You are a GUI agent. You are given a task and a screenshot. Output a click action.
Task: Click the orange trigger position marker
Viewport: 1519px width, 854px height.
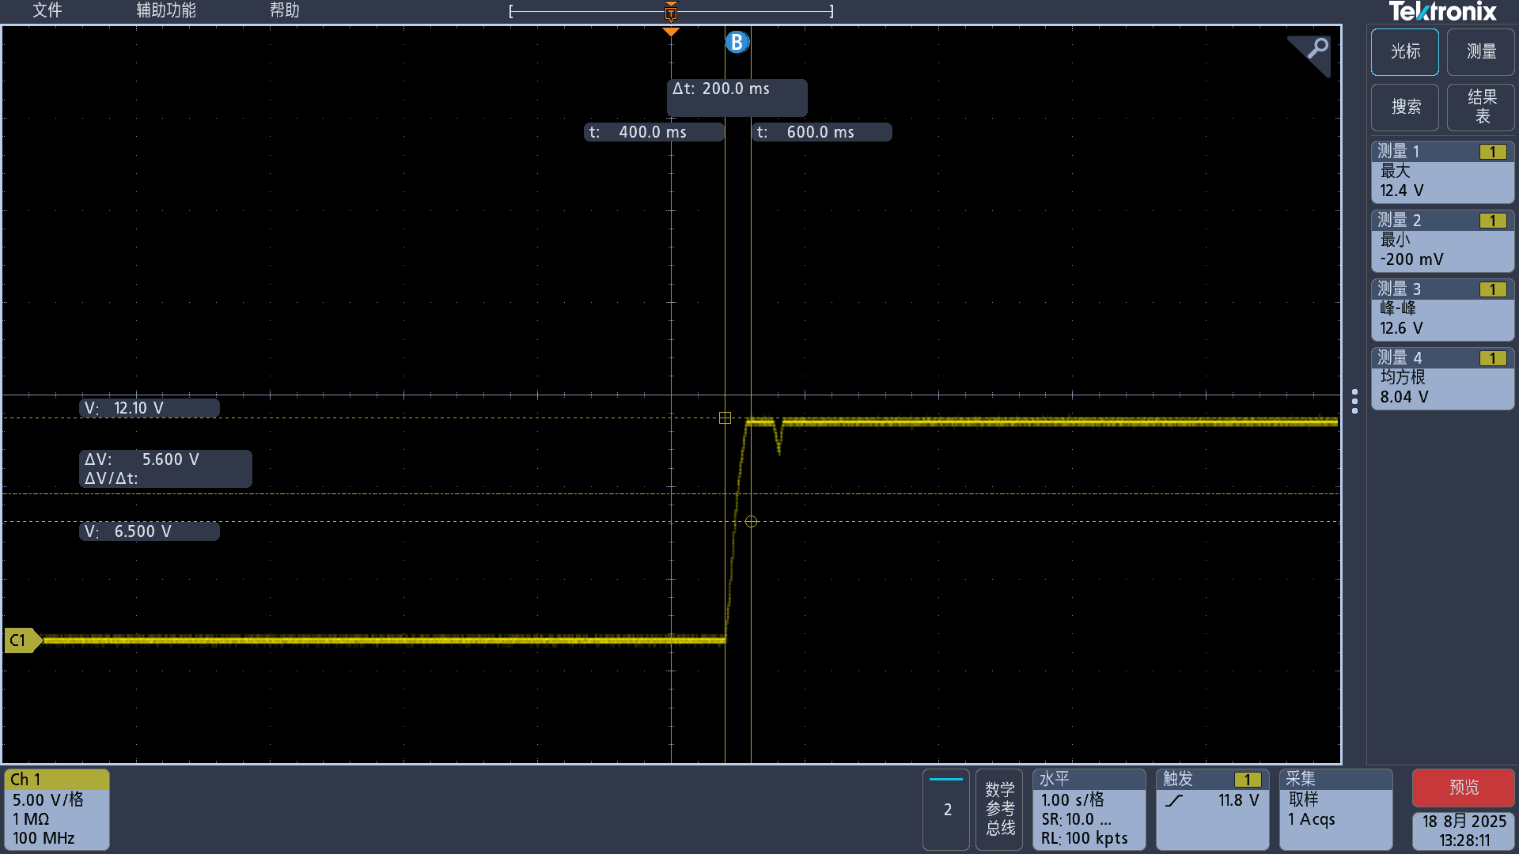(671, 31)
